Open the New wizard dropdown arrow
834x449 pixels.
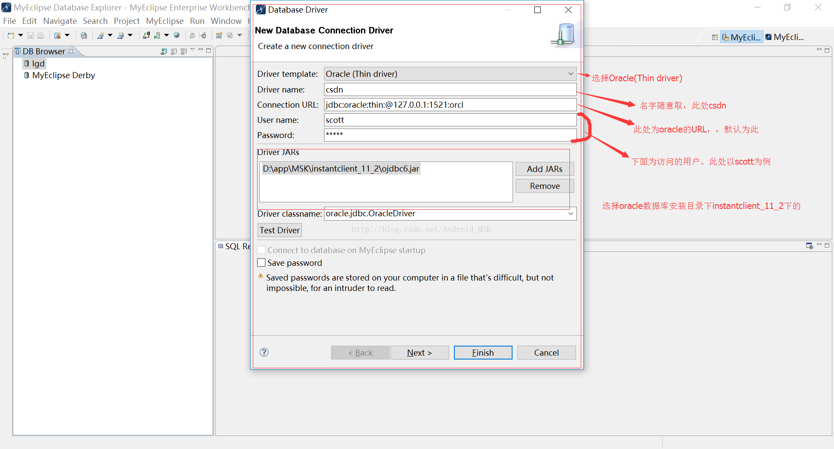(20, 36)
